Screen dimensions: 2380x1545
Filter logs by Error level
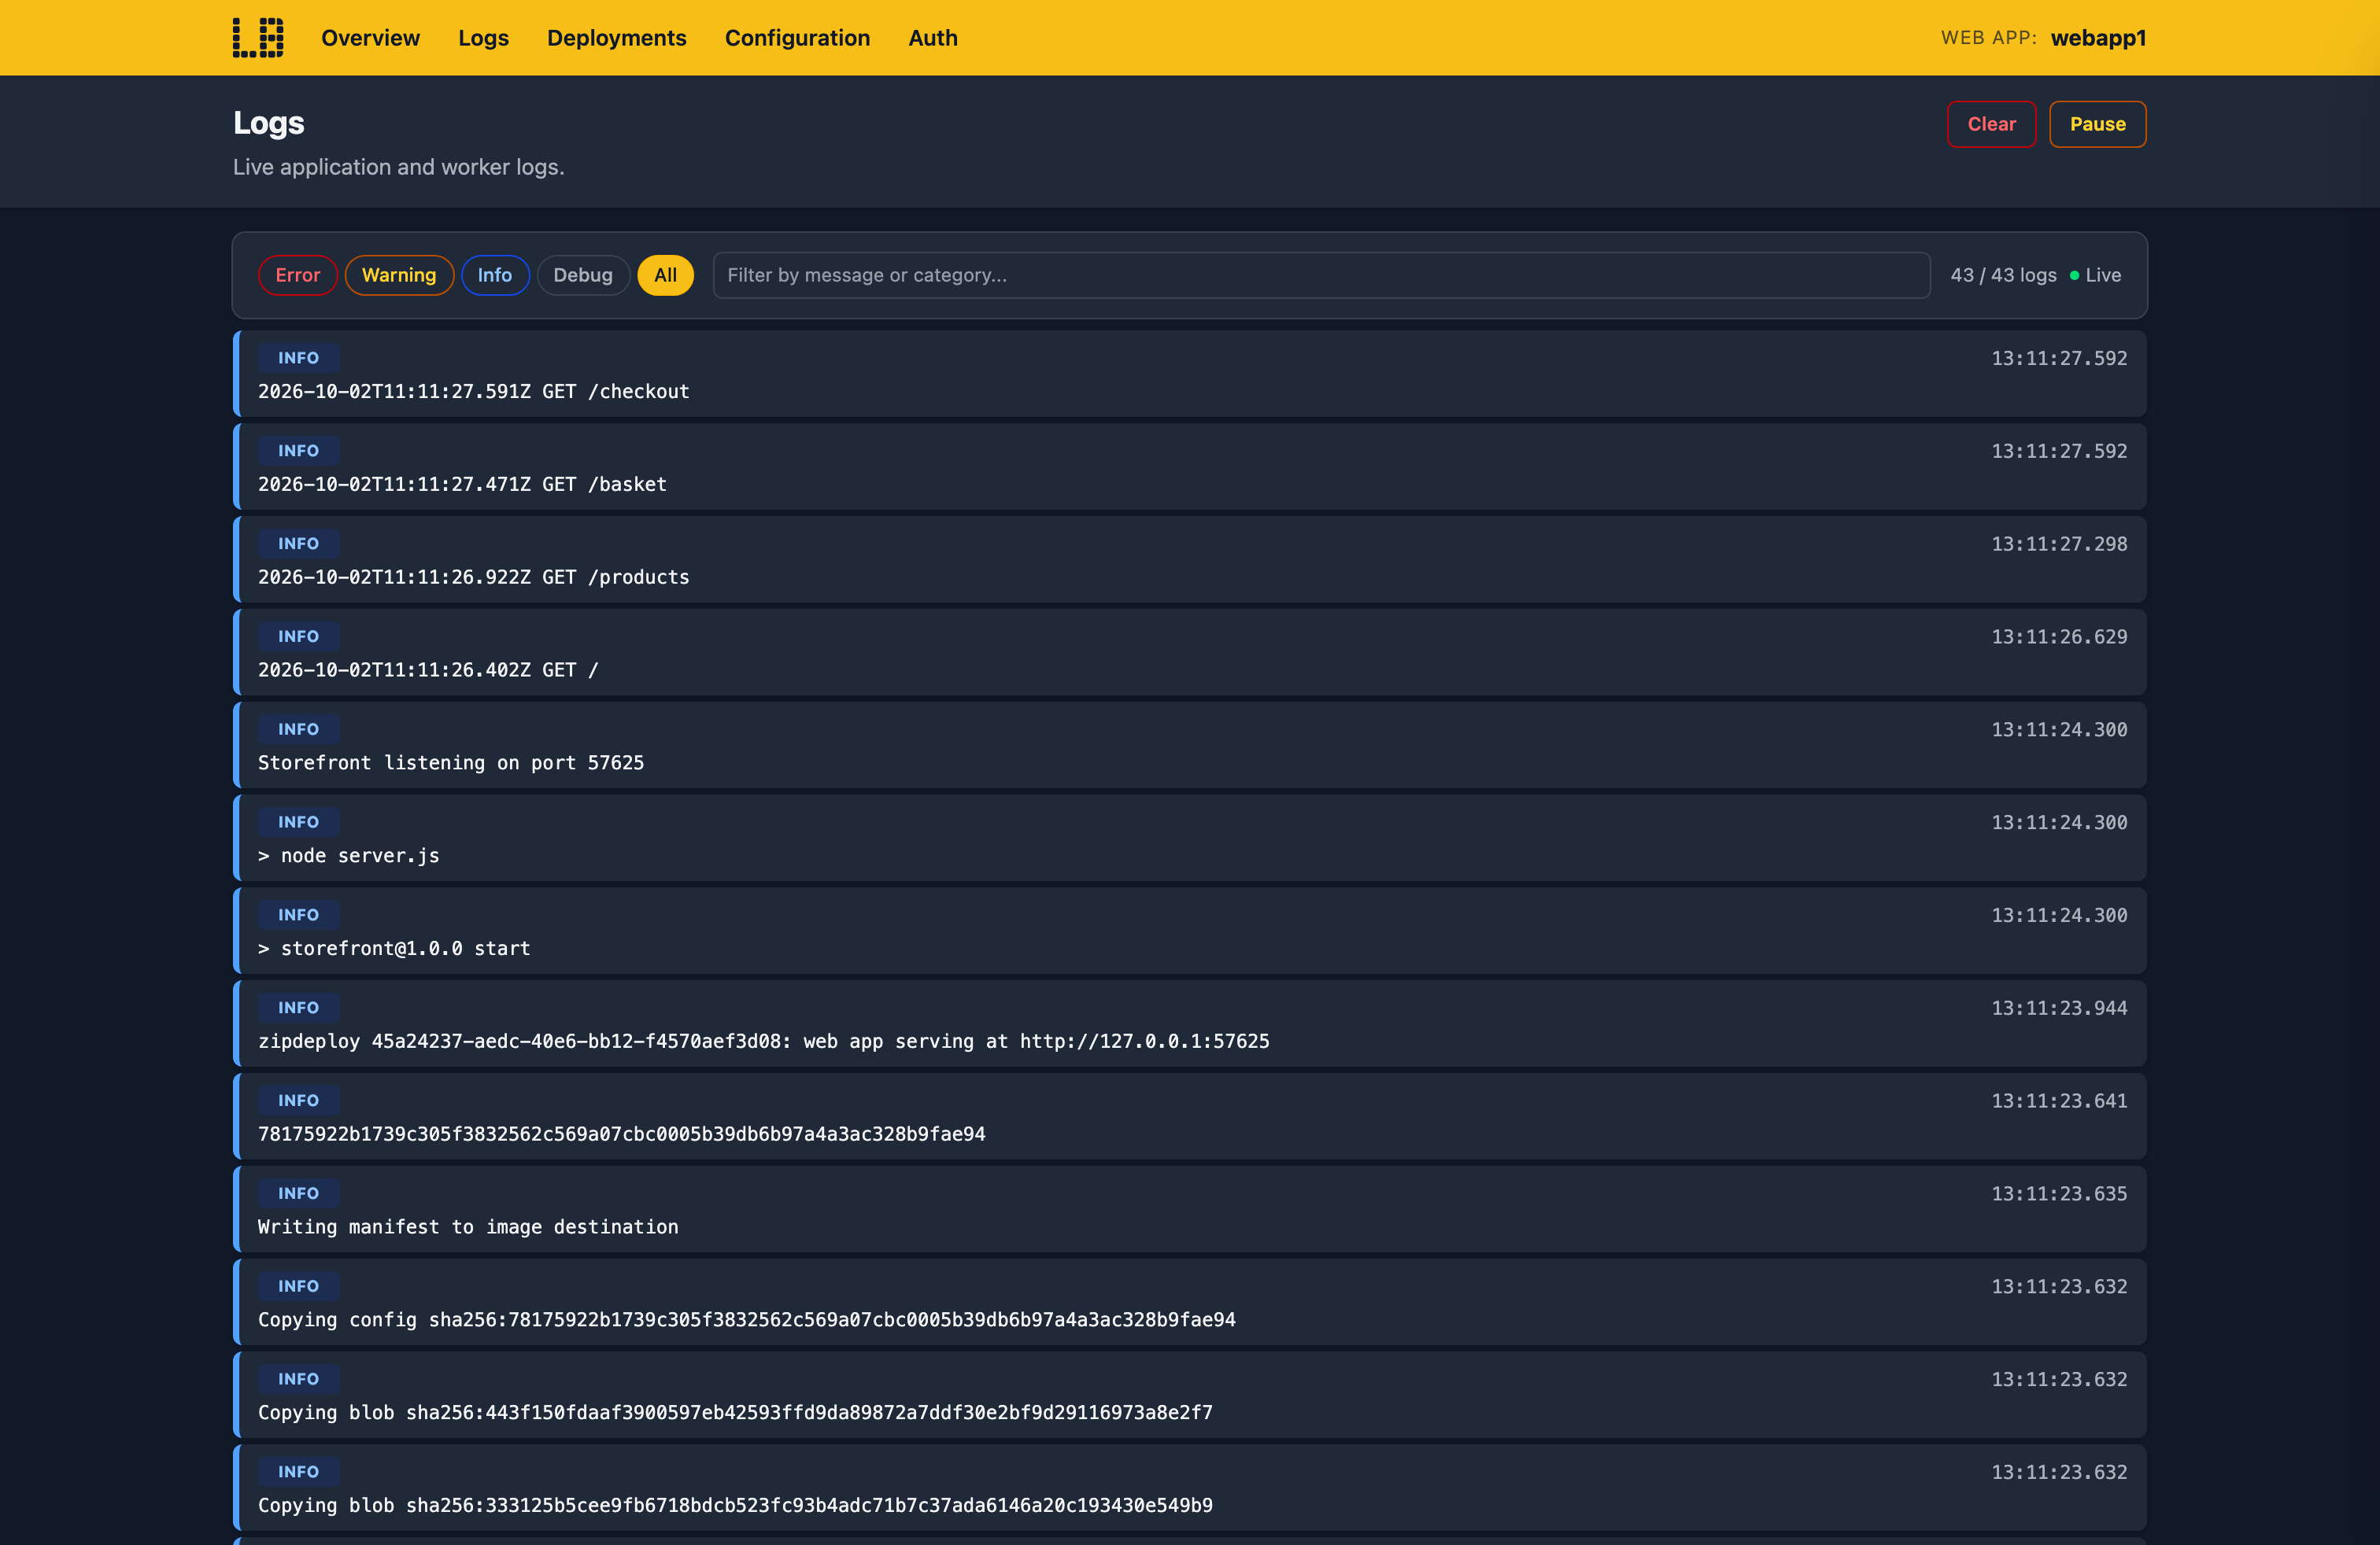(x=297, y=275)
